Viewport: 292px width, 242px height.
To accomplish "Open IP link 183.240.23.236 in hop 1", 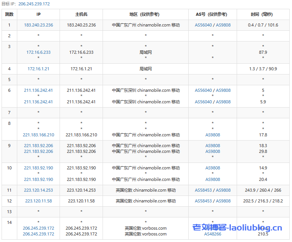I will tap(38, 25).
